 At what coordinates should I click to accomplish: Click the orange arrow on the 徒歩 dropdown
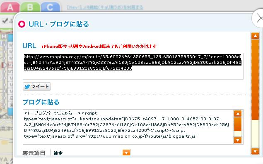coord(126,152)
